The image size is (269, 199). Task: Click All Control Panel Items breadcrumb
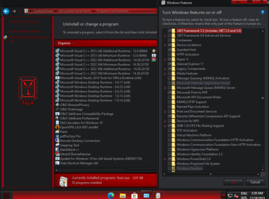point(75,11)
